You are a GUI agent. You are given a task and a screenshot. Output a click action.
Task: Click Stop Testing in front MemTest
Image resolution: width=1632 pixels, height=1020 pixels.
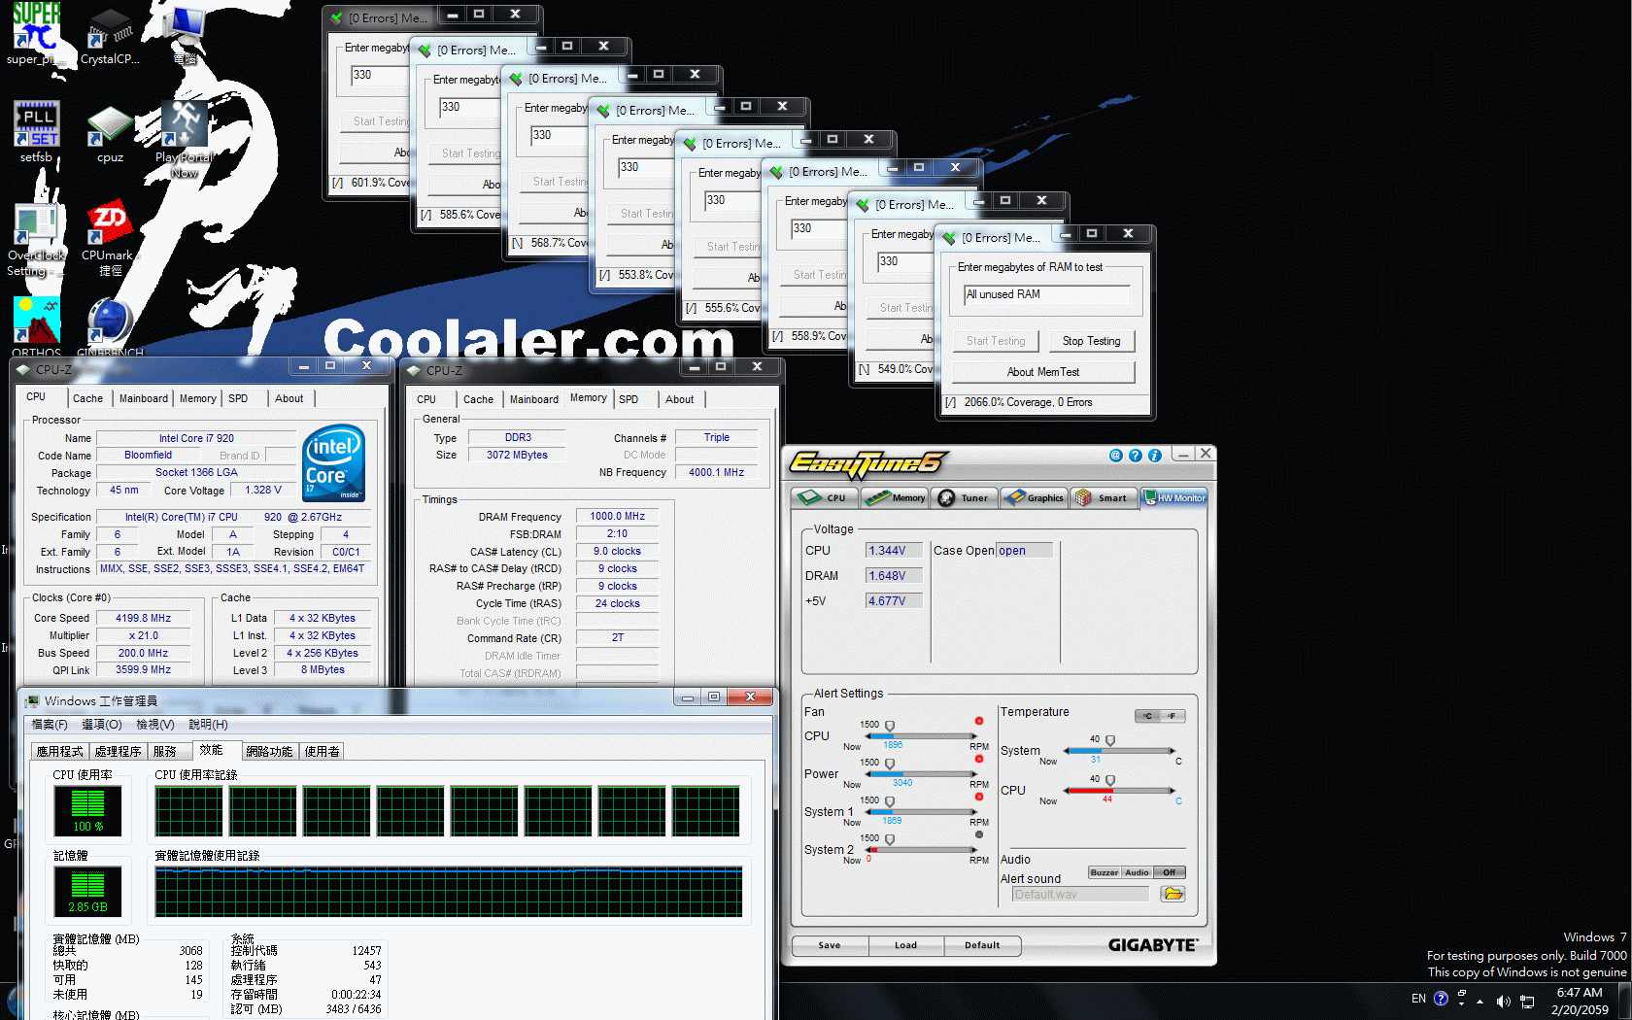1091,341
